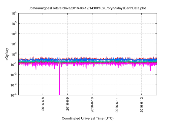Click the 2016-6-8 date tick label
Image resolution: width=173 pixels, height=121 pixels.
pyautogui.click(x=43, y=104)
